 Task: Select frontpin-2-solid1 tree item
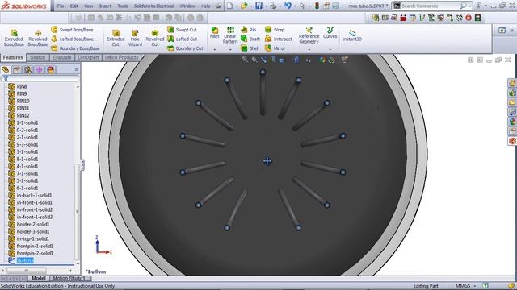[35, 253]
